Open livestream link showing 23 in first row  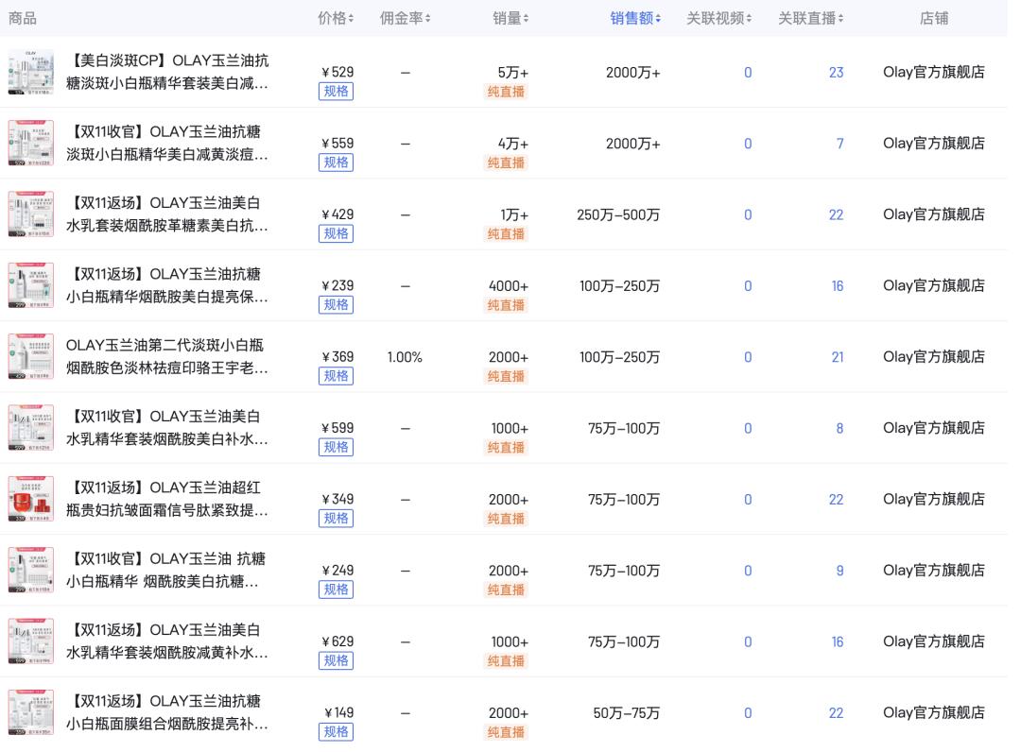836,72
